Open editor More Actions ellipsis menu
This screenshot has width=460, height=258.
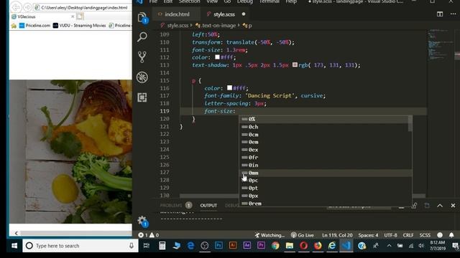pos(453,14)
